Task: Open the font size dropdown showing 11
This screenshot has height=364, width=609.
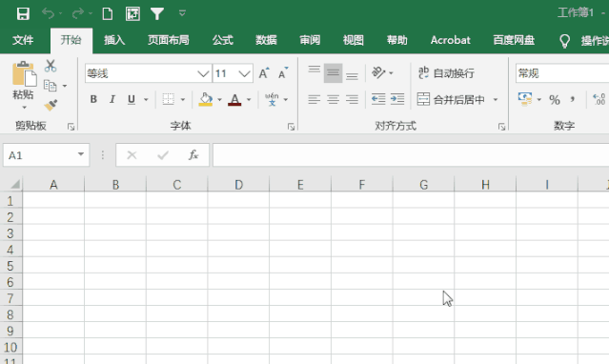Action: coord(245,73)
